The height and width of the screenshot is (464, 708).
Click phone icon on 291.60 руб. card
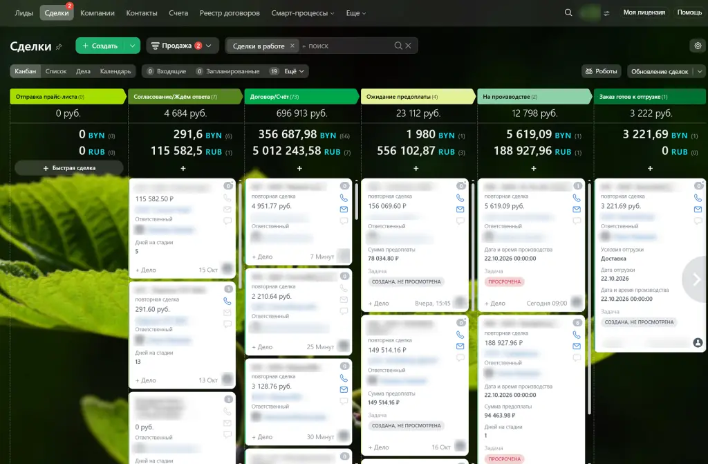pos(227,301)
